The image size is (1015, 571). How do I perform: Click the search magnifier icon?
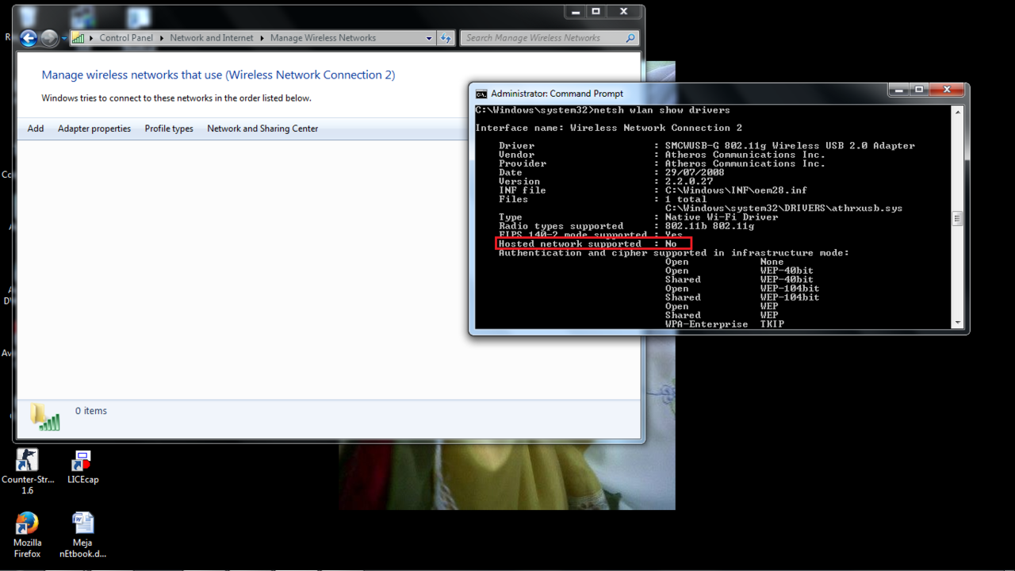[631, 38]
